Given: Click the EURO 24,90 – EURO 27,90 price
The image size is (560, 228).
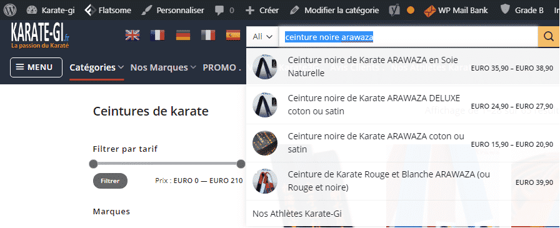Looking at the screenshot, I should pyautogui.click(x=512, y=106).
